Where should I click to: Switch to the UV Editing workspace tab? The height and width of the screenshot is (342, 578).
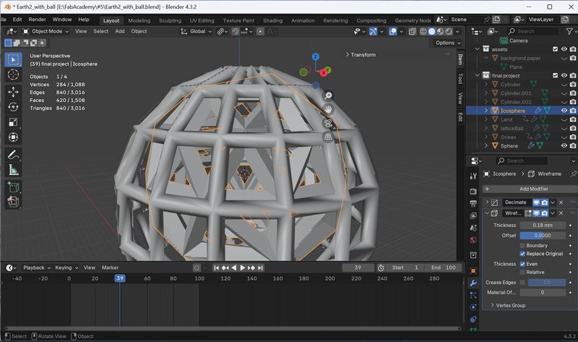click(202, 21)
